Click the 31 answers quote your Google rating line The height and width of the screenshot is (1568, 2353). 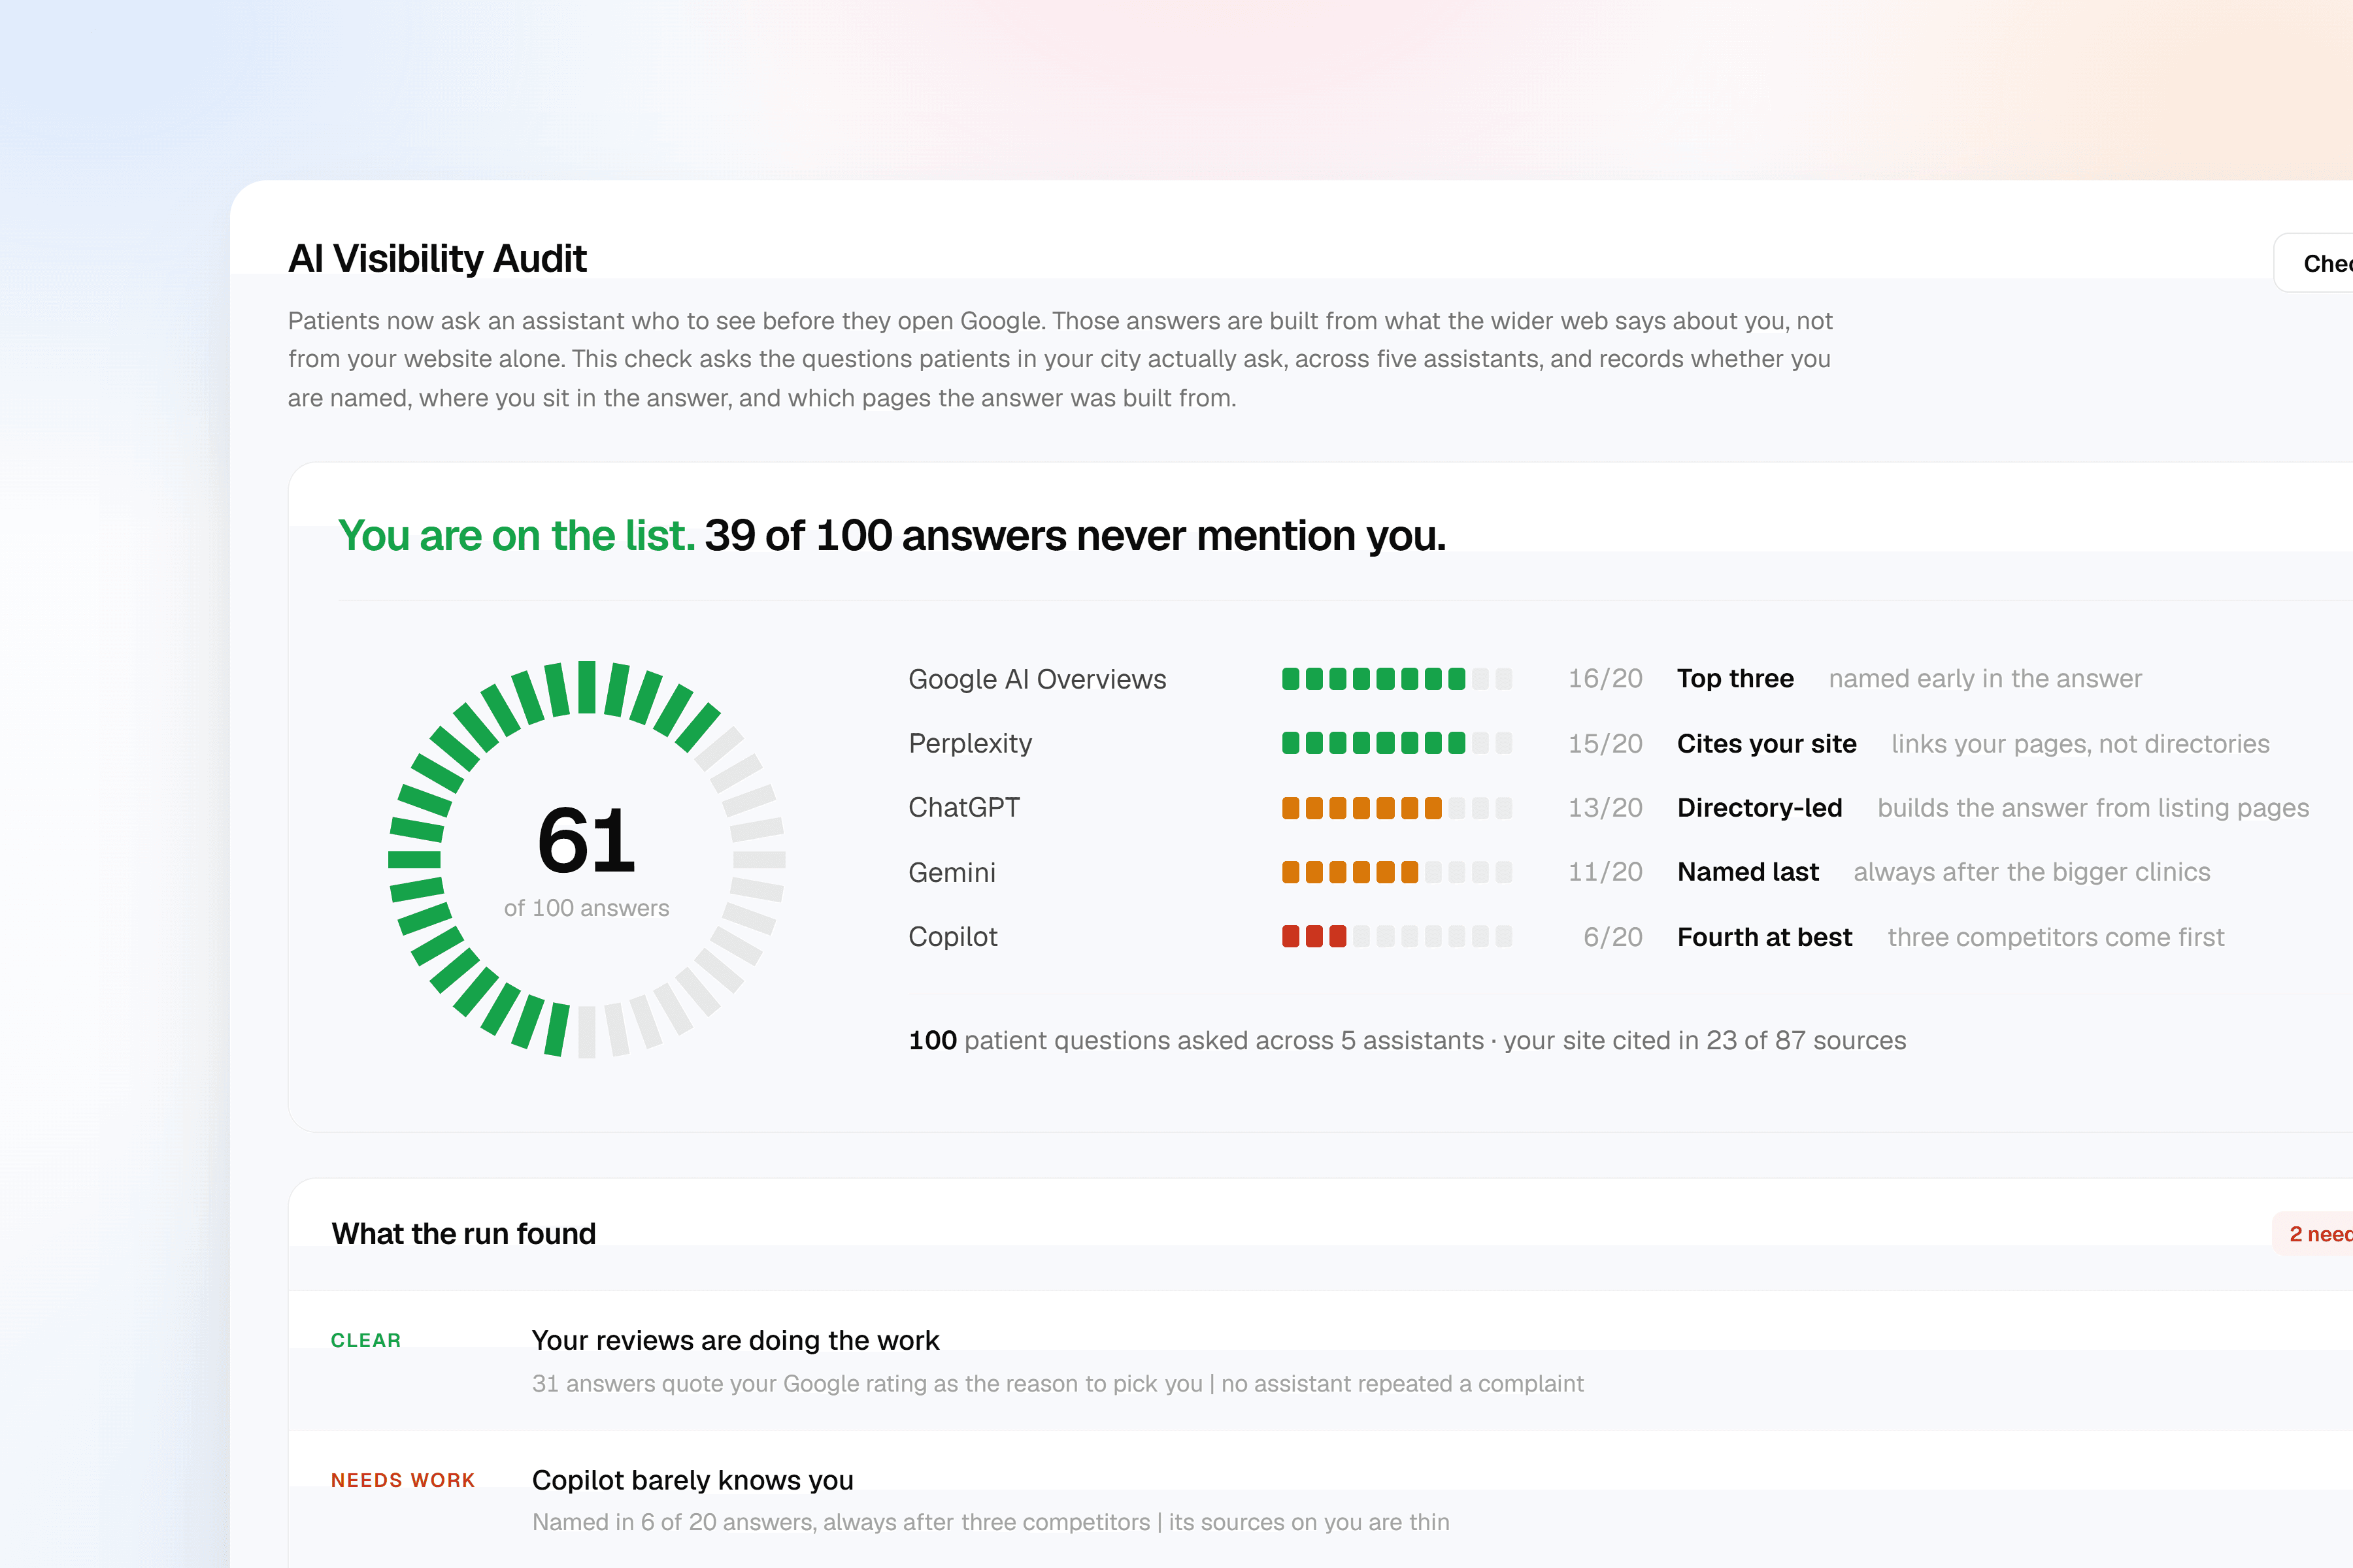[1058, 1383]
